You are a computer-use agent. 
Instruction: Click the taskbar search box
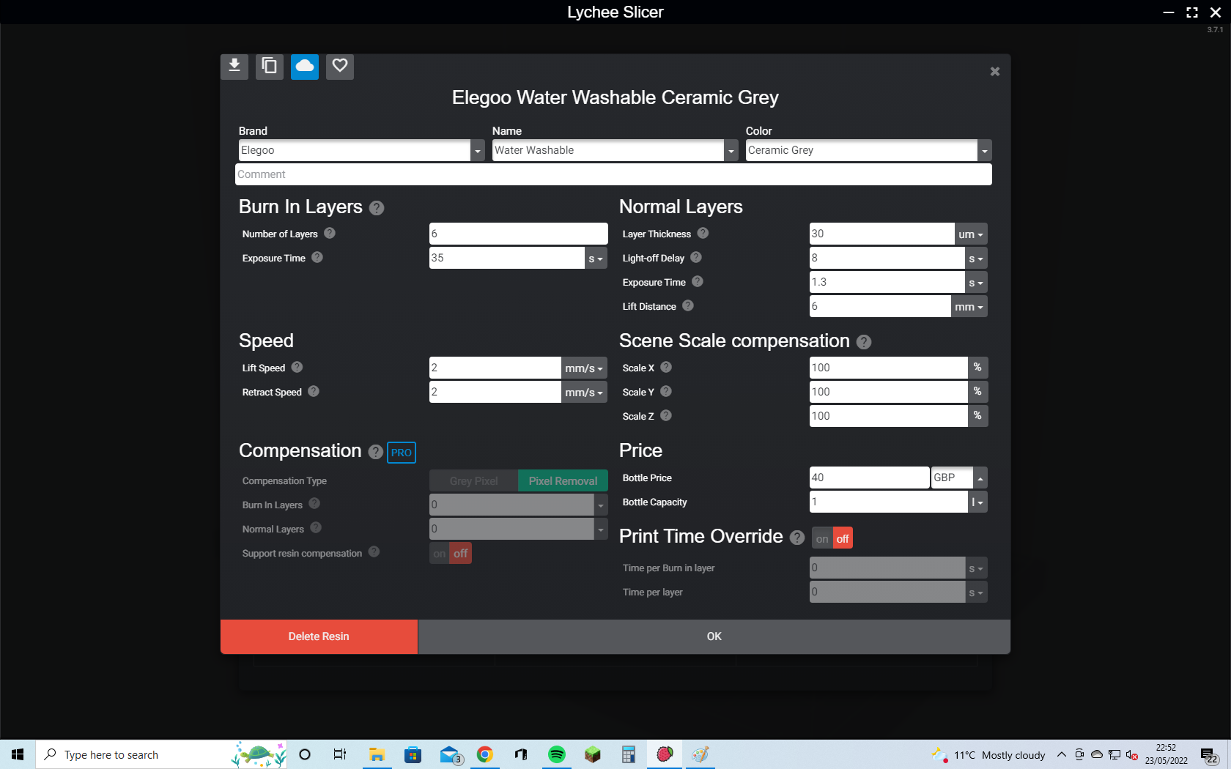pyautogui.click(x=161, y=754)
